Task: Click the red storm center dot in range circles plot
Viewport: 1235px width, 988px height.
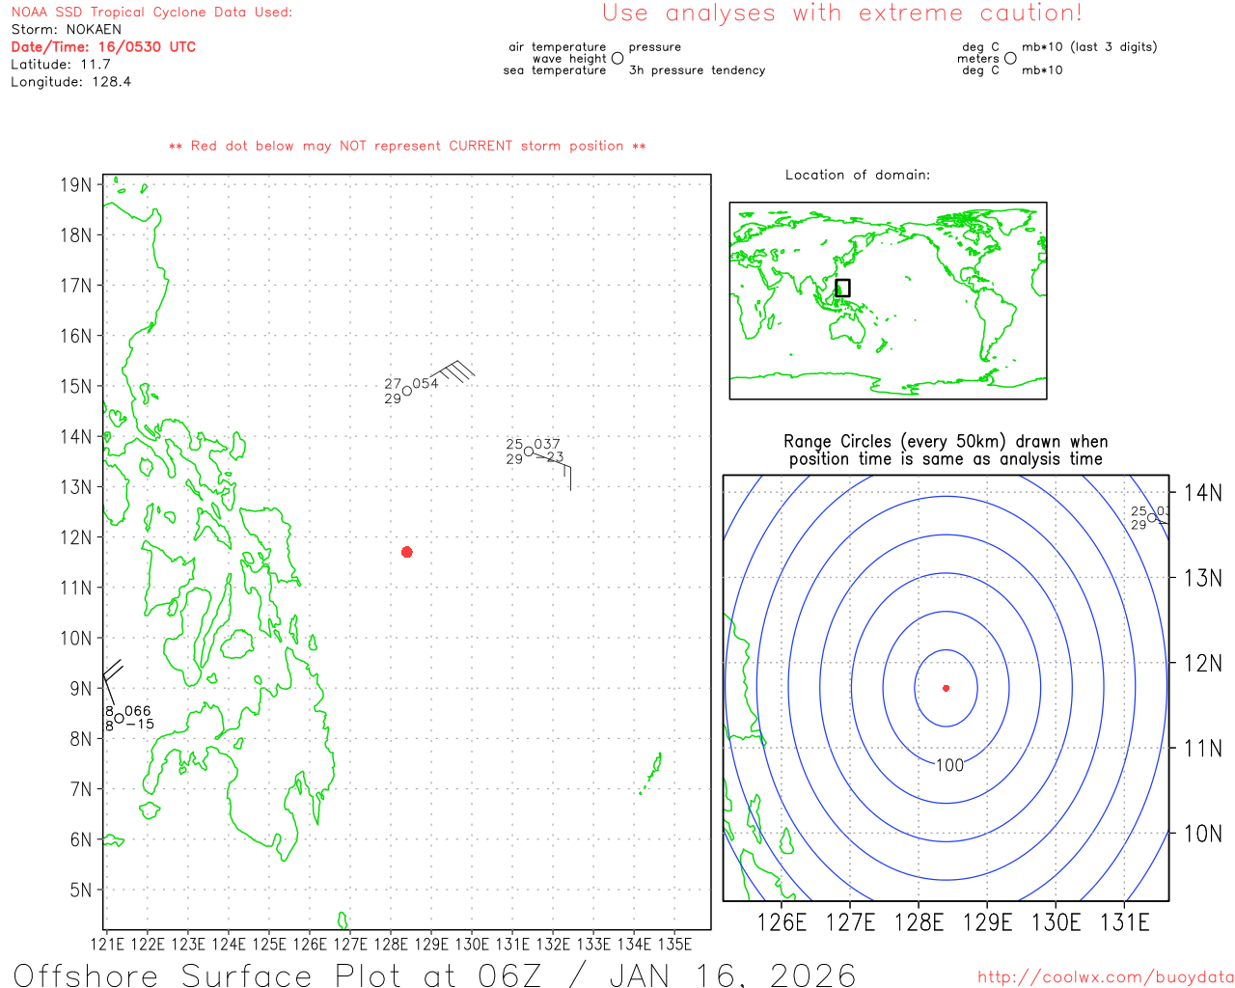Action: coord(947,688)
